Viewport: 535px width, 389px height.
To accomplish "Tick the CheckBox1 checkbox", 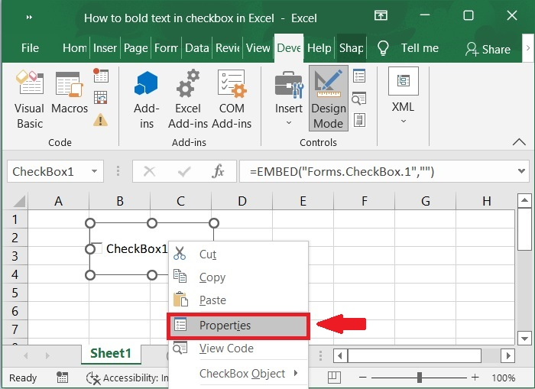I will (96, 248).
